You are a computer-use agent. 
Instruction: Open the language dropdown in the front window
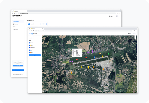click(130, 34)
